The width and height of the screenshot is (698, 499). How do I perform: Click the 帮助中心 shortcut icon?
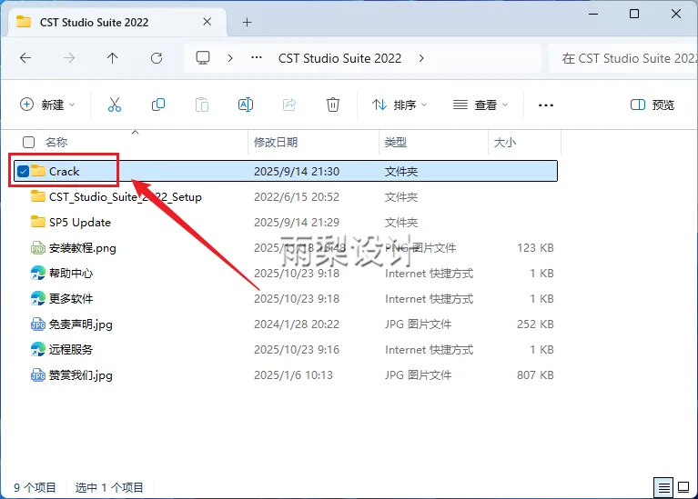point(38,273)
